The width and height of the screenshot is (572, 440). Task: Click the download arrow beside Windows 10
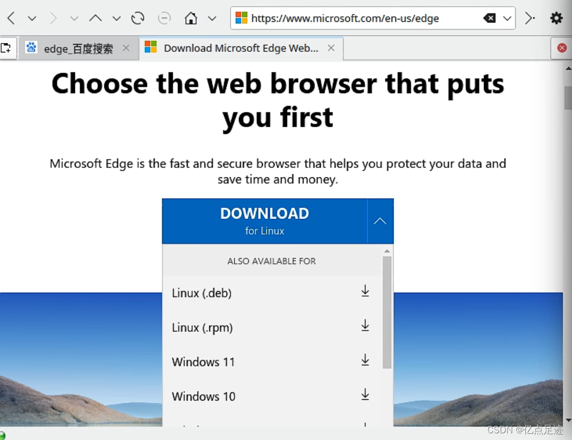tap(365, 395)
